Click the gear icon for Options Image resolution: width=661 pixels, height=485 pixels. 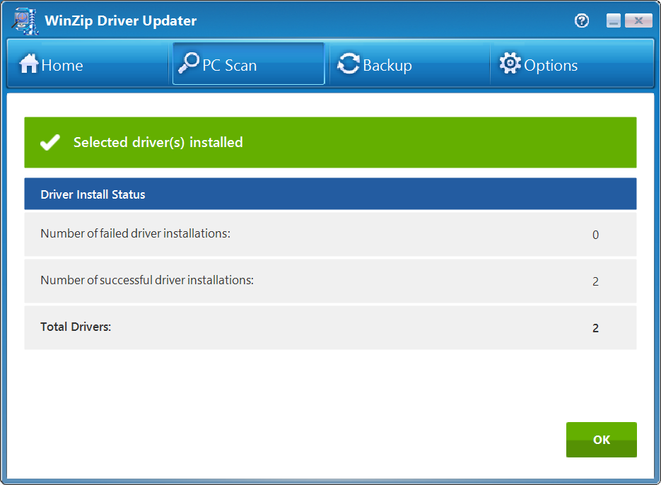(510, 64)
